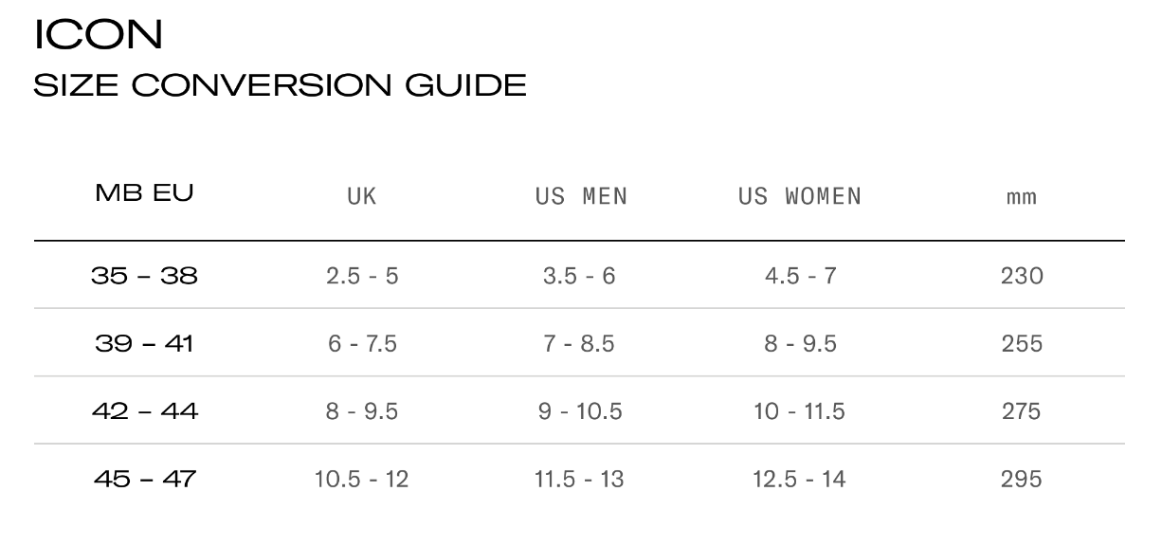Select US women 10 - 11.5 cell

pyautogui.click(x=801, y=411)
